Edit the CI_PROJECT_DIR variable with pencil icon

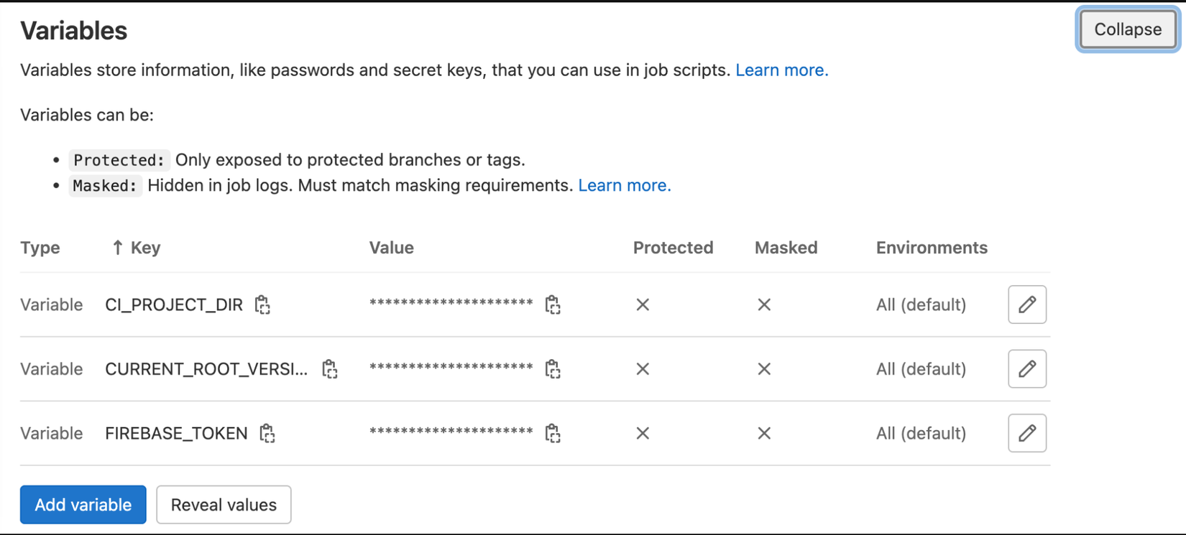tap(1026, 304)
